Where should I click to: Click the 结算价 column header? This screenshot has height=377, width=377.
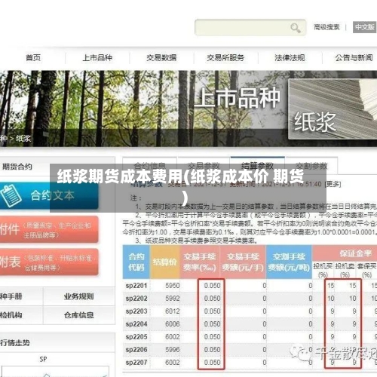point(165,262)
